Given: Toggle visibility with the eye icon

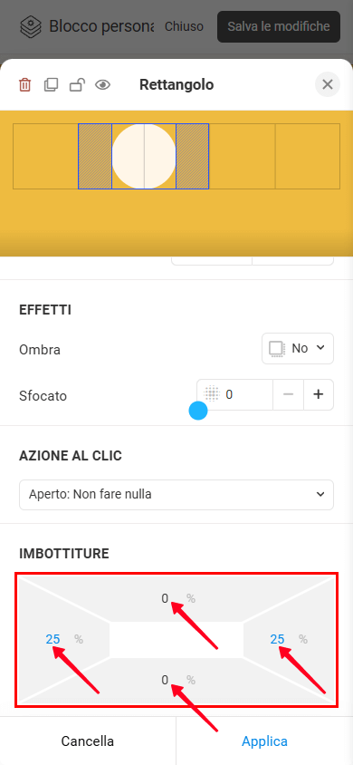Looking at the screenshot, I should (102, 85).
